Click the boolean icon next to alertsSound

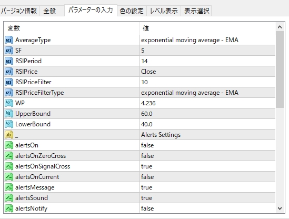tap(9, 198)
